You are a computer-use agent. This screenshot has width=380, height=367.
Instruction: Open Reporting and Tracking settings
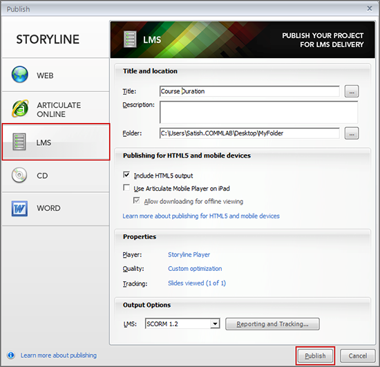[x=272, y=324]
